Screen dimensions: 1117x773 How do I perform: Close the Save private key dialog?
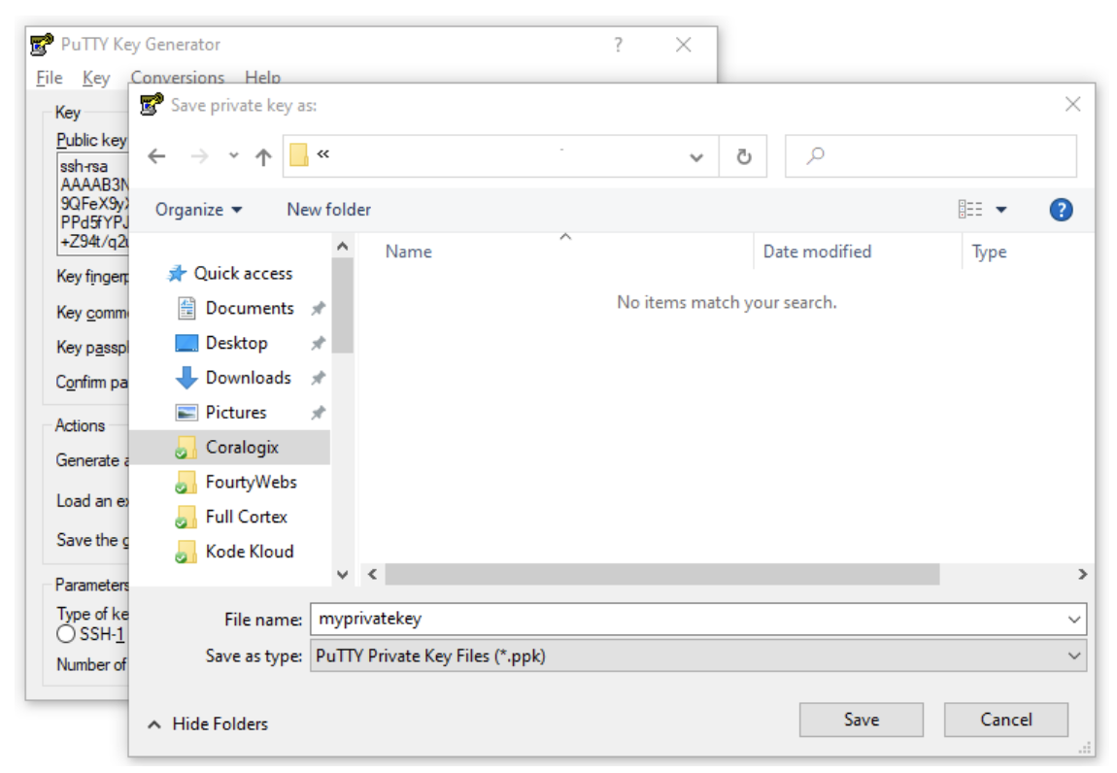[1073, 104]
